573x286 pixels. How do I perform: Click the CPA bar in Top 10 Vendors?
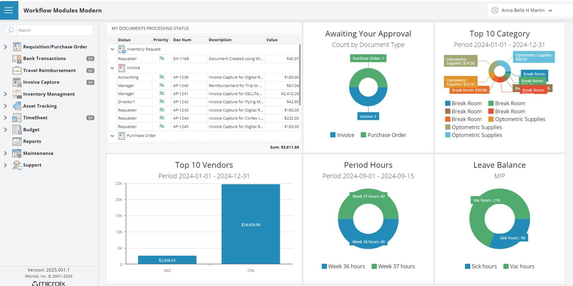pos(251,224)
